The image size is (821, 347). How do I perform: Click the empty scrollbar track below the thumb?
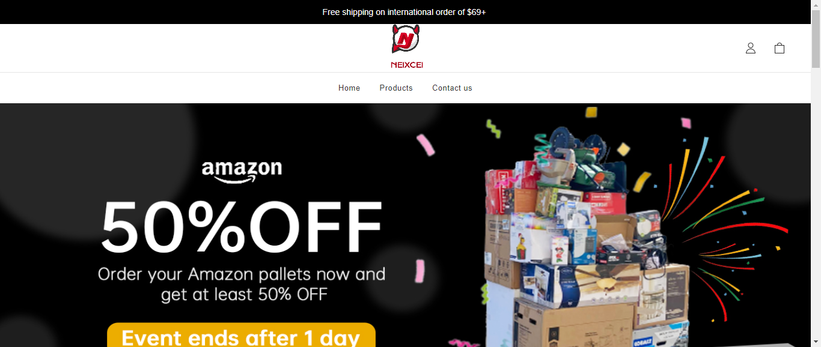pos(816,207)
